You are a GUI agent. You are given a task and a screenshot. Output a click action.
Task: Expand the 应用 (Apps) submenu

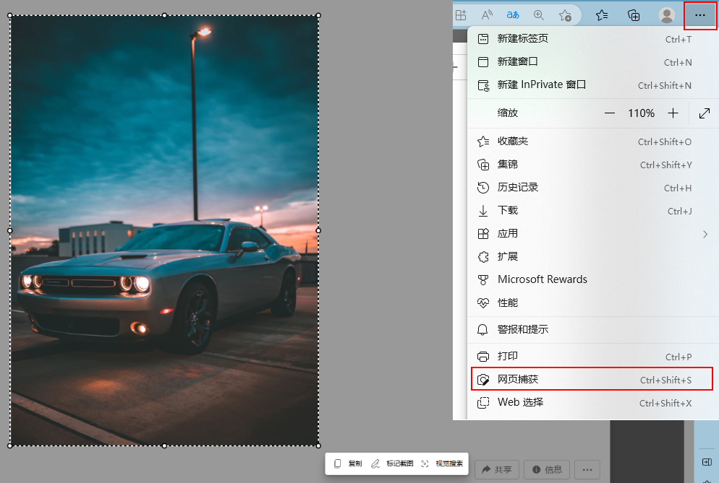705,234
